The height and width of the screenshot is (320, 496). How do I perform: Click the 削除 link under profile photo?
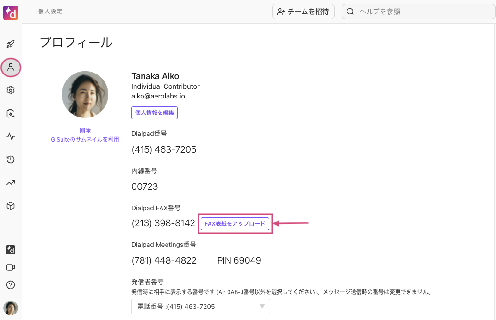click(85, 130)
